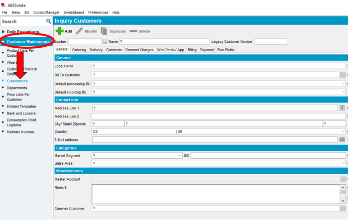Open the ContactManager menu
This screenshot has height=221, width=348.
point(46,12)
